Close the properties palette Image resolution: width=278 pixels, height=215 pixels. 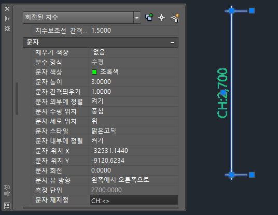[x=7, y=9]
